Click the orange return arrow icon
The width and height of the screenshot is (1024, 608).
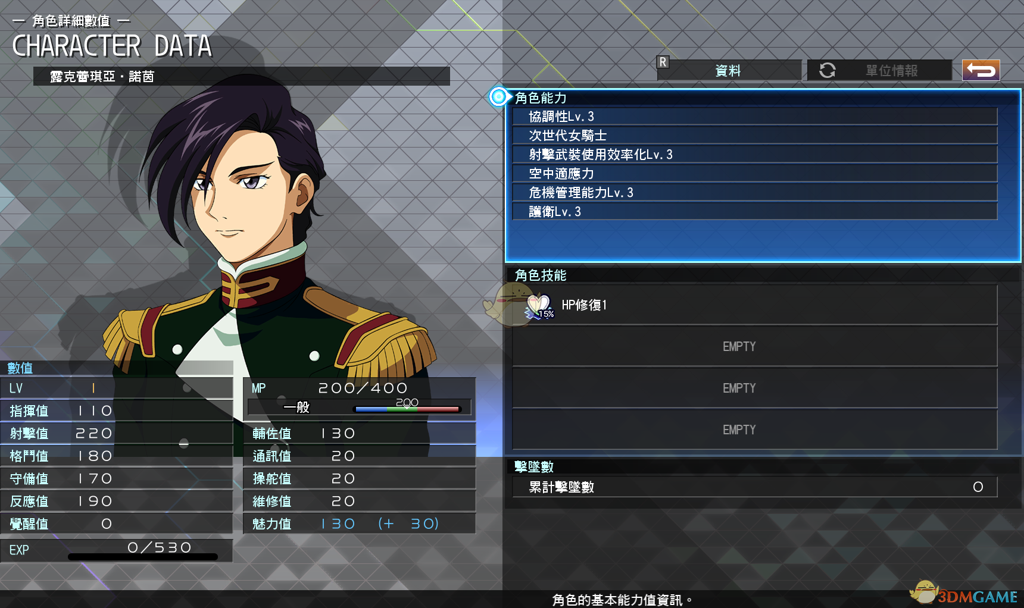(x=981, y=70)
